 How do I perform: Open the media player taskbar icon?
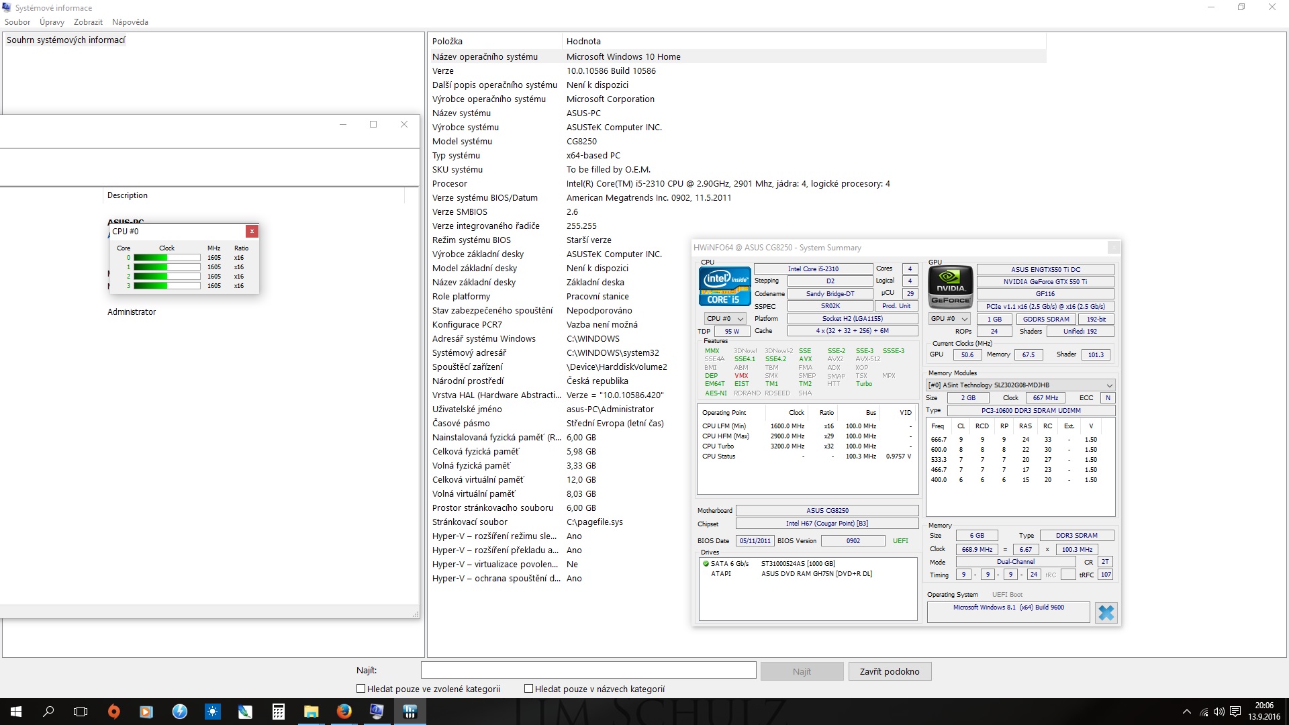pos(146,712)
